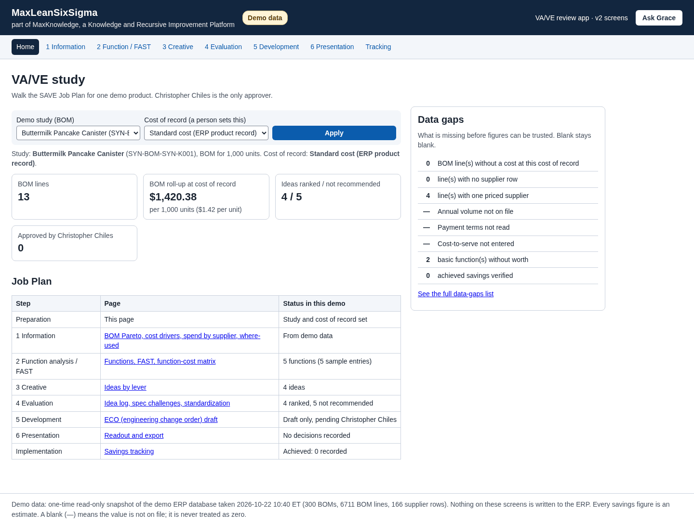Go to the Home tab
Image resolution: width=694 pixels, height=525 pixels.
coord(25,47)
